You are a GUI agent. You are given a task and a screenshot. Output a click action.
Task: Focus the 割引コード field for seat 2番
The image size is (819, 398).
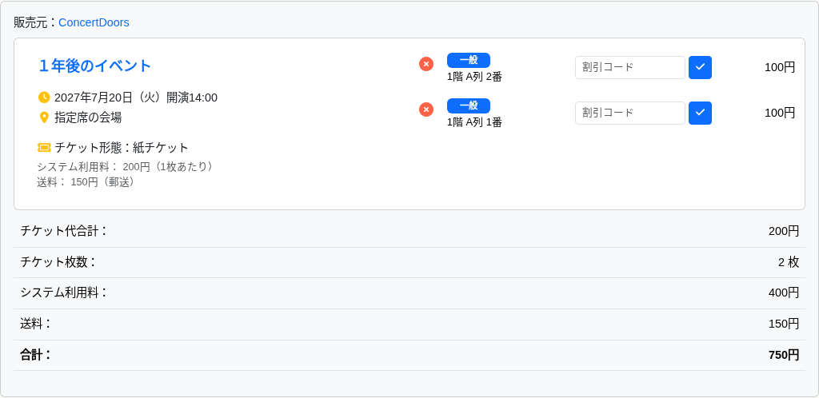tap(630, 67)
